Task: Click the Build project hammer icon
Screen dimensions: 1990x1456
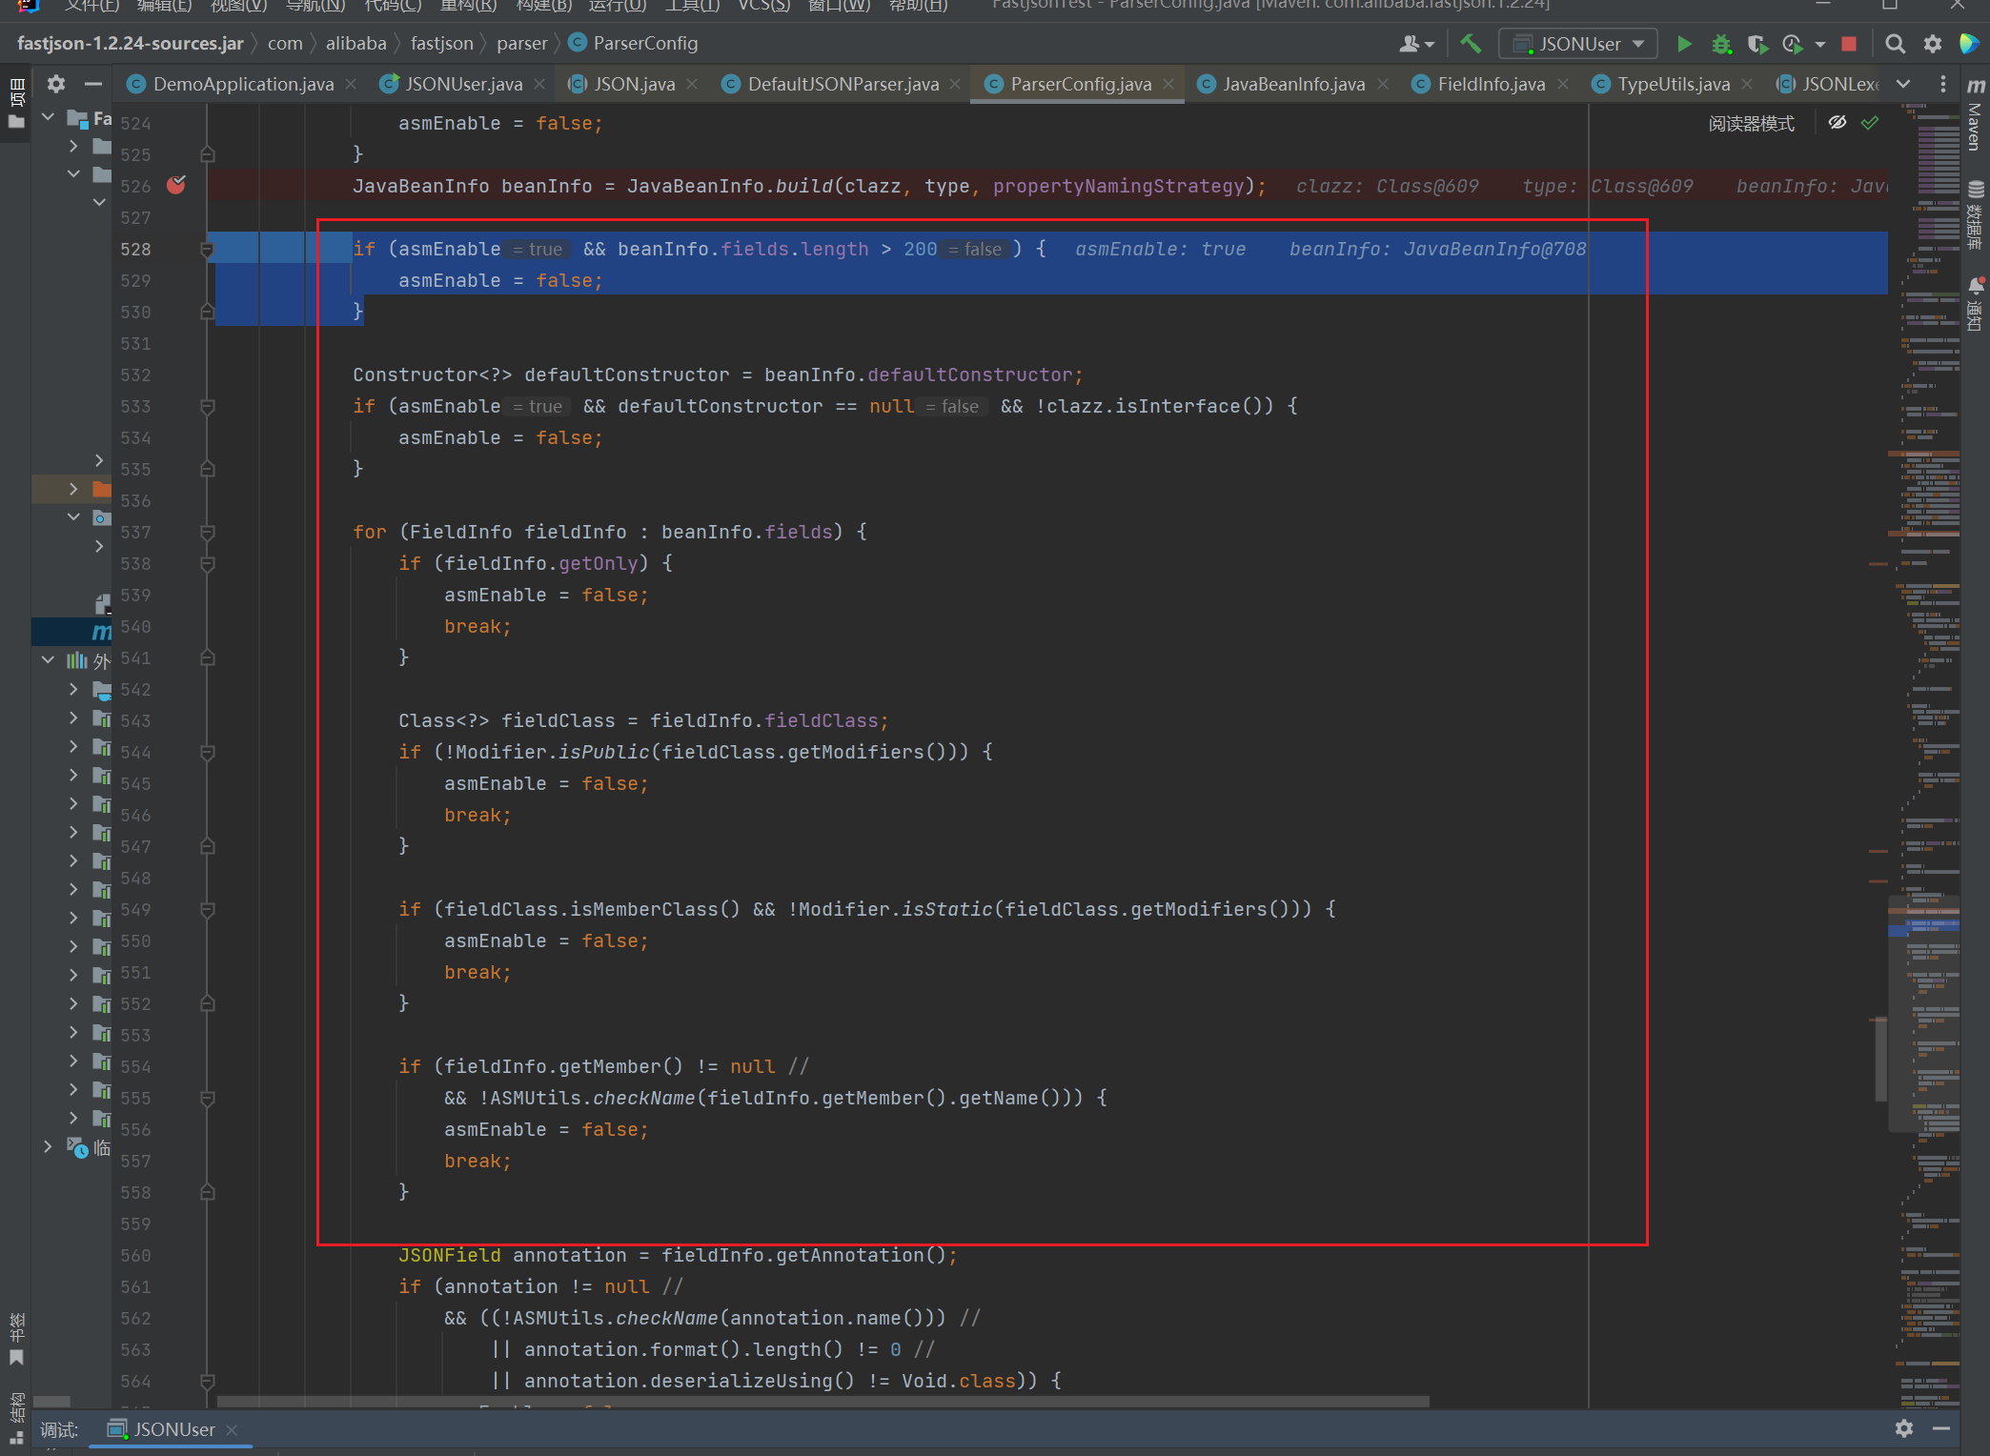Action: pyautogui.click(x=1471, y=44)
